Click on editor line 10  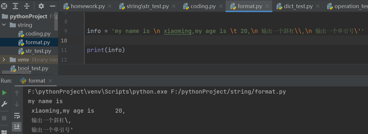[203, 41]
